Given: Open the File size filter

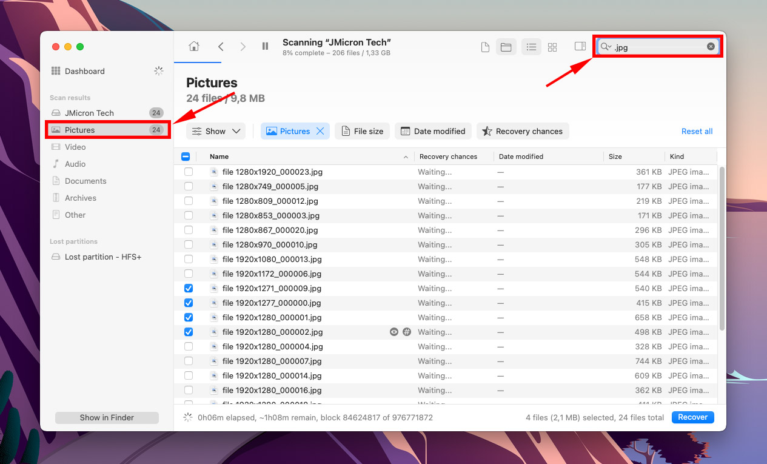Looking at the screenshot, I should [x=362, y=130].
